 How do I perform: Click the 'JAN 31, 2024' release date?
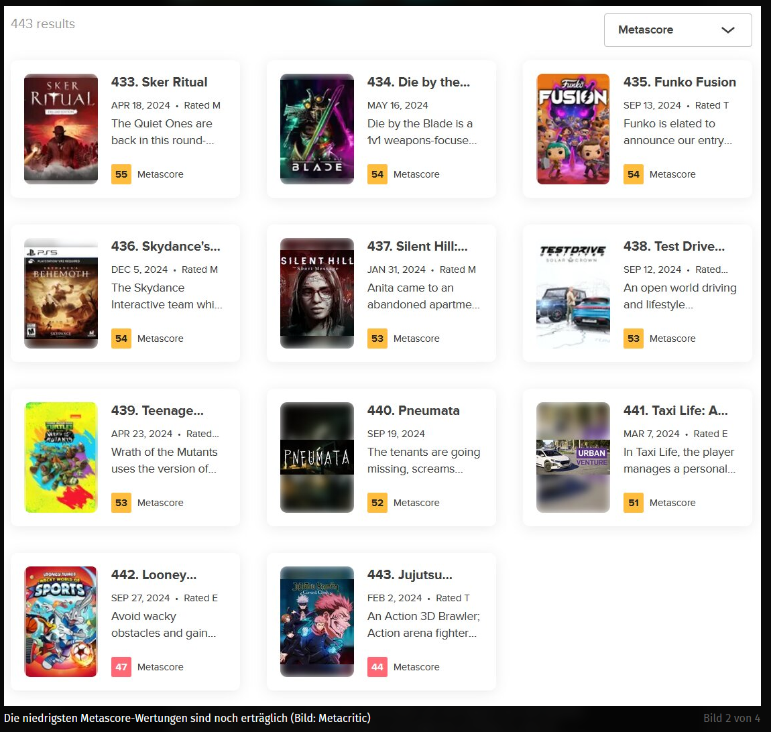point(396,269)
